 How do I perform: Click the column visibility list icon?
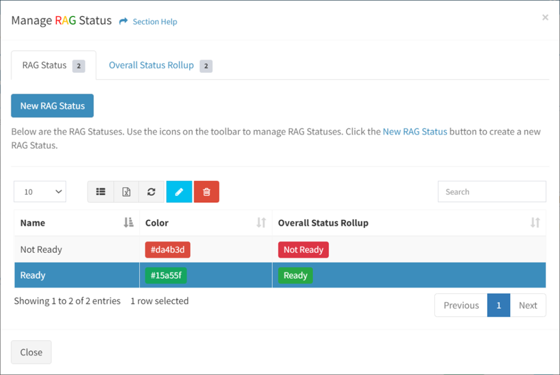(x=101, y=191)
